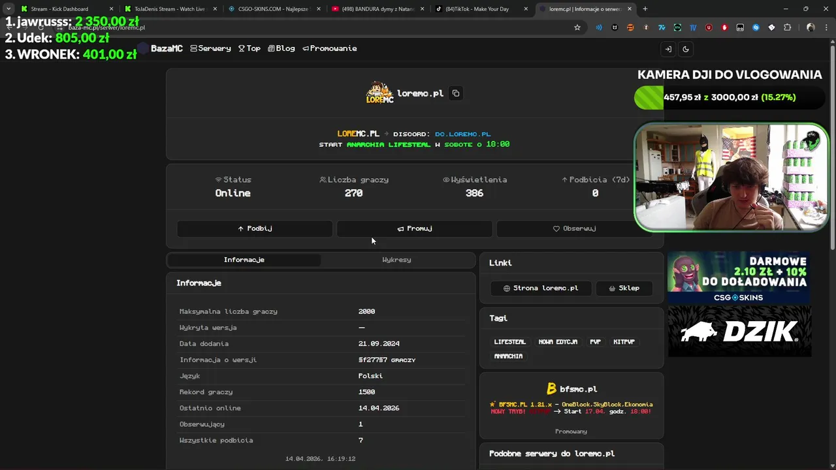Open the Serwery menu item
Image resolution: width=836 pixels, height=470 pixels.
[210, 48]
